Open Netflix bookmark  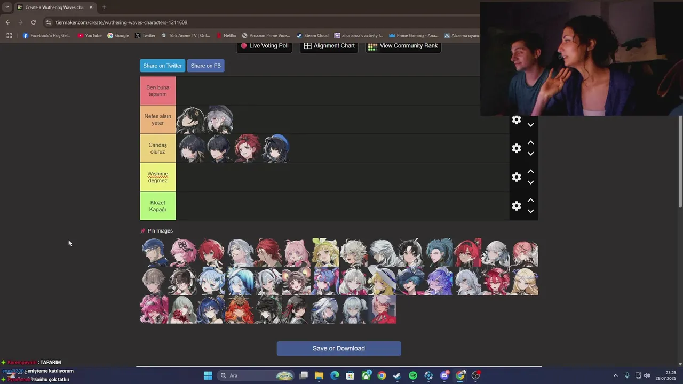pos(226,36)
